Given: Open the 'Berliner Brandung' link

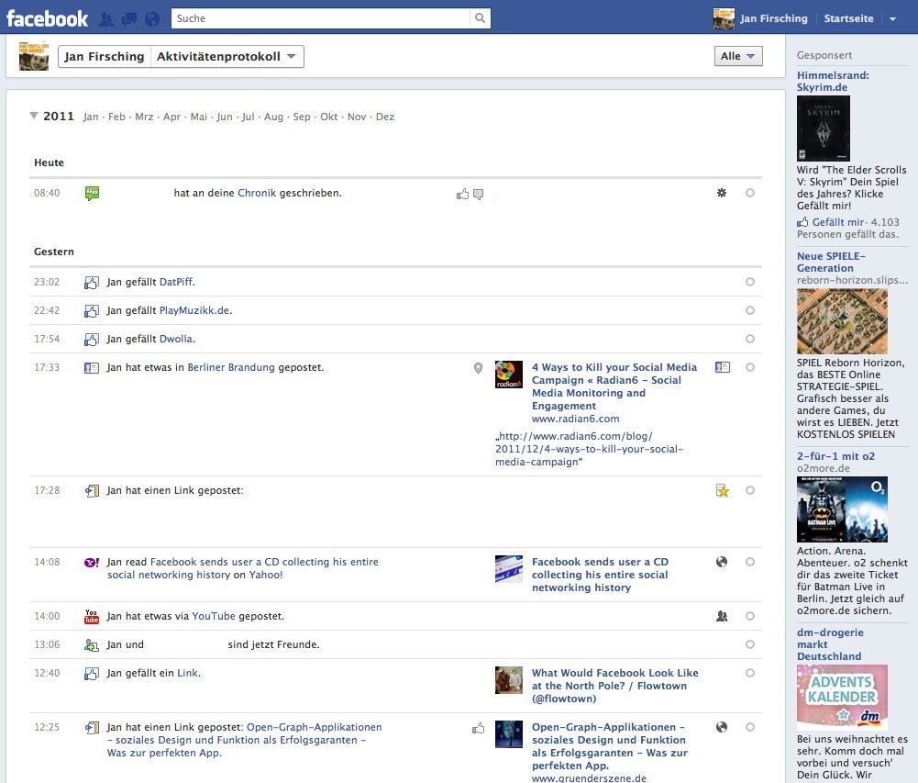Looking at the screenshot, I should [x=231, y=367].
